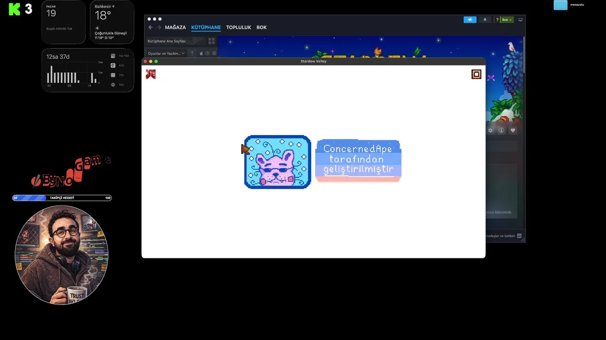Open the MAĞAZA tab in Steam
This screenshot has width=606, height=340.
click(x=175, y=27)
